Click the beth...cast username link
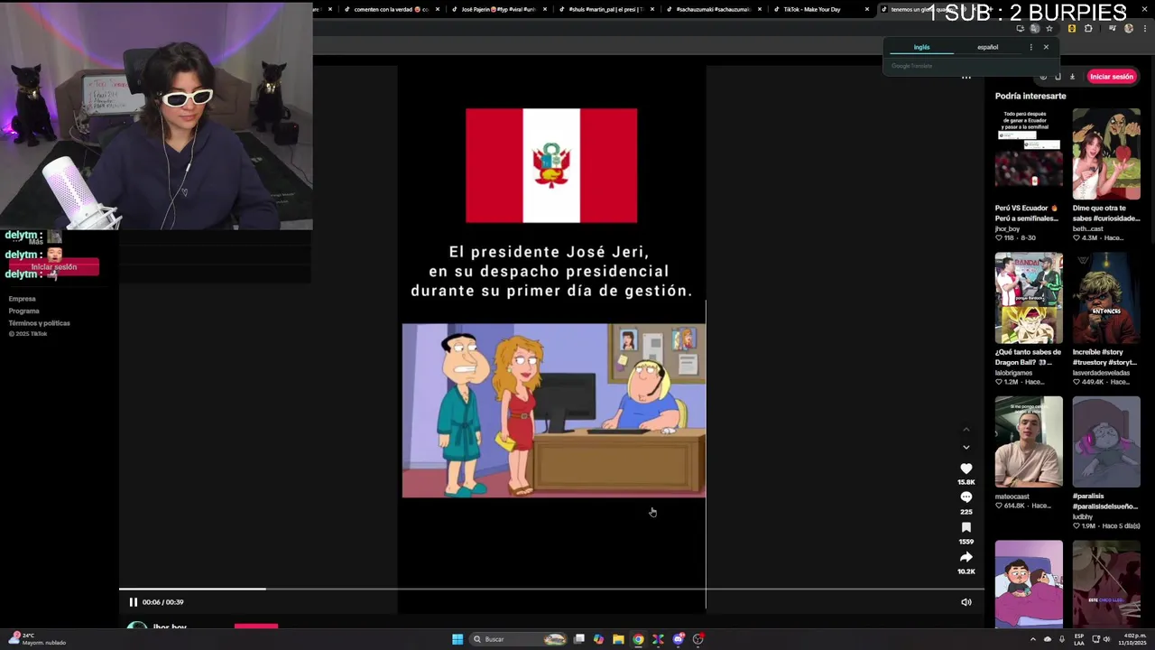 coord(1087,228)
